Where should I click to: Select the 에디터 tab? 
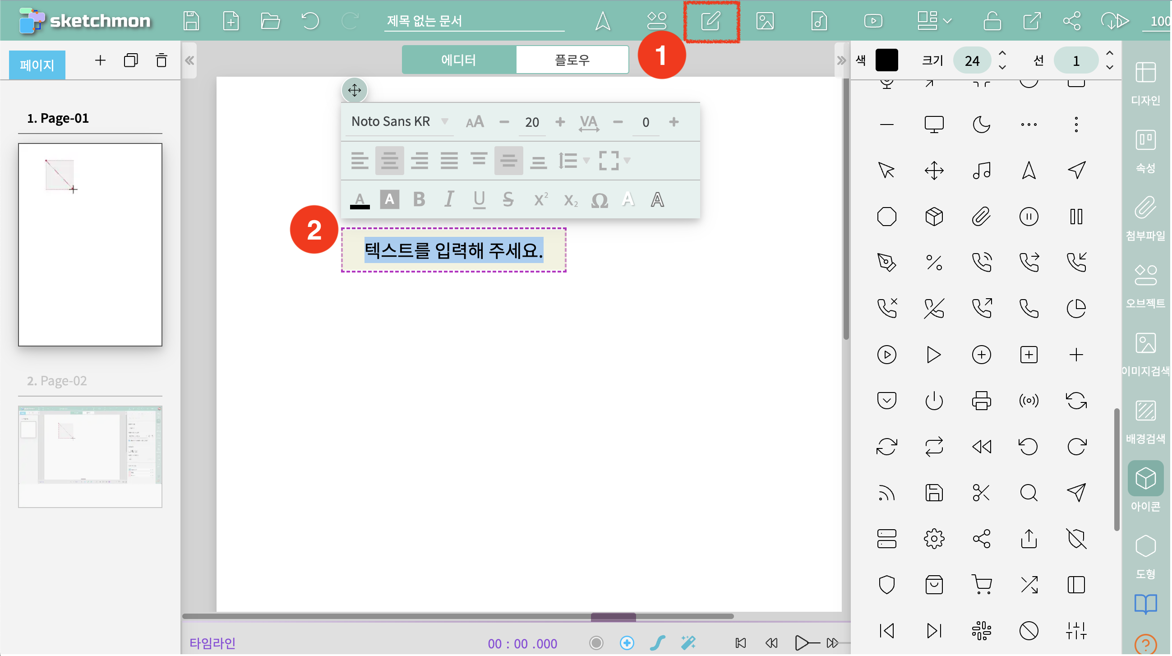[459, 60]
